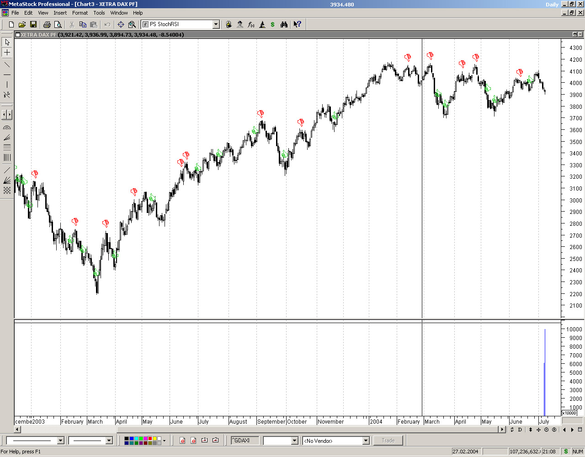Click the horizontal scrollbar left arrow

(x=17, y=430)
